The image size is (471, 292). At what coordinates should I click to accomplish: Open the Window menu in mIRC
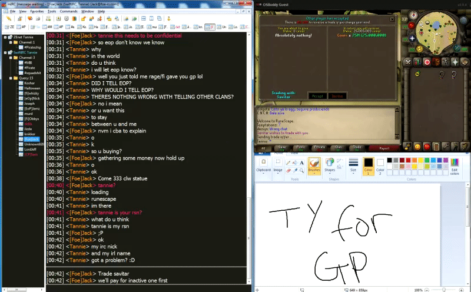[x=87, y=11]
